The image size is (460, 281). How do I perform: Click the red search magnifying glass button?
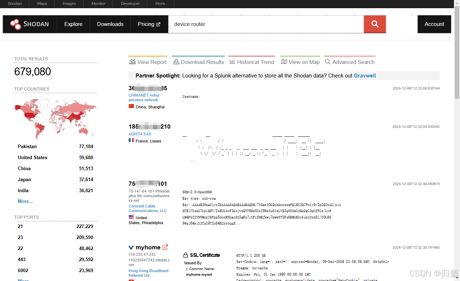tap(375, 24)
